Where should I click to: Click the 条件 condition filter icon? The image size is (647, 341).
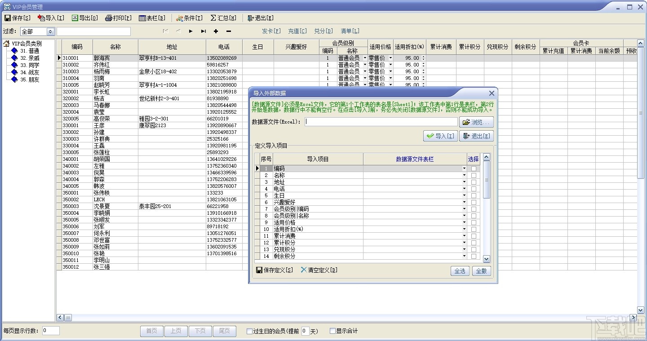(x=179, y=18)
